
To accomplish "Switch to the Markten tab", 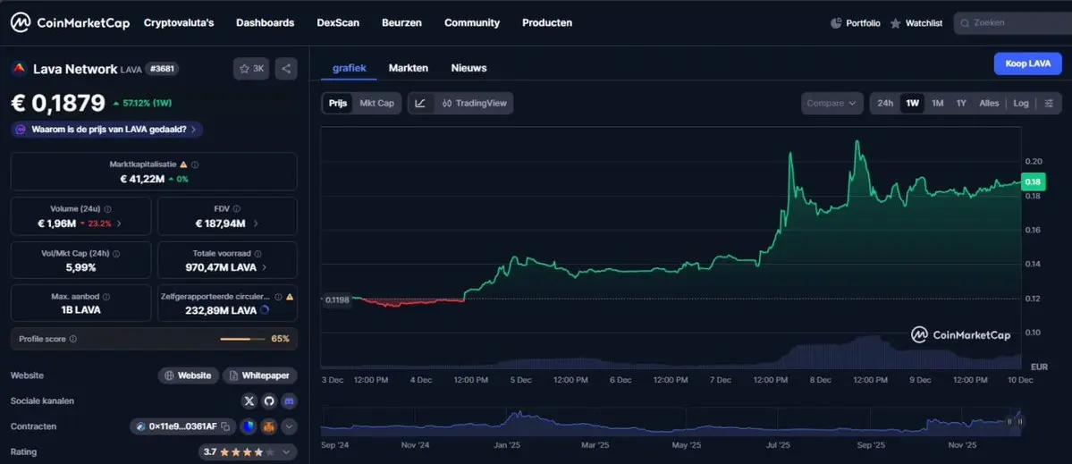I will pyautogui.click(x=409, y=68).
